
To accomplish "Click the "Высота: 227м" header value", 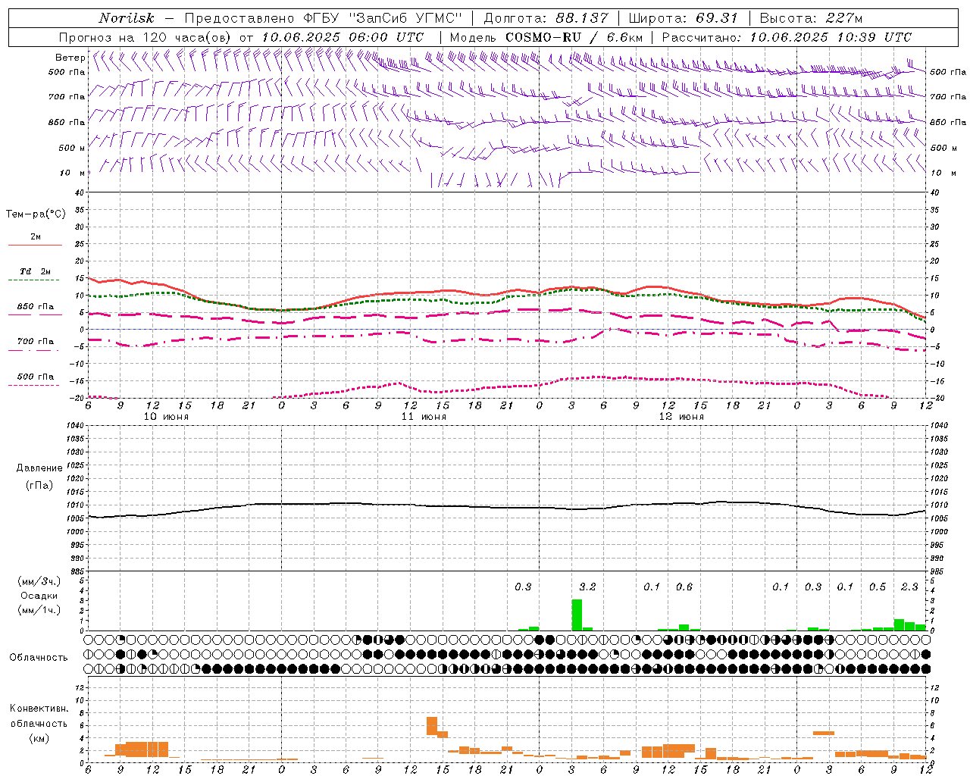I will 811,18.
